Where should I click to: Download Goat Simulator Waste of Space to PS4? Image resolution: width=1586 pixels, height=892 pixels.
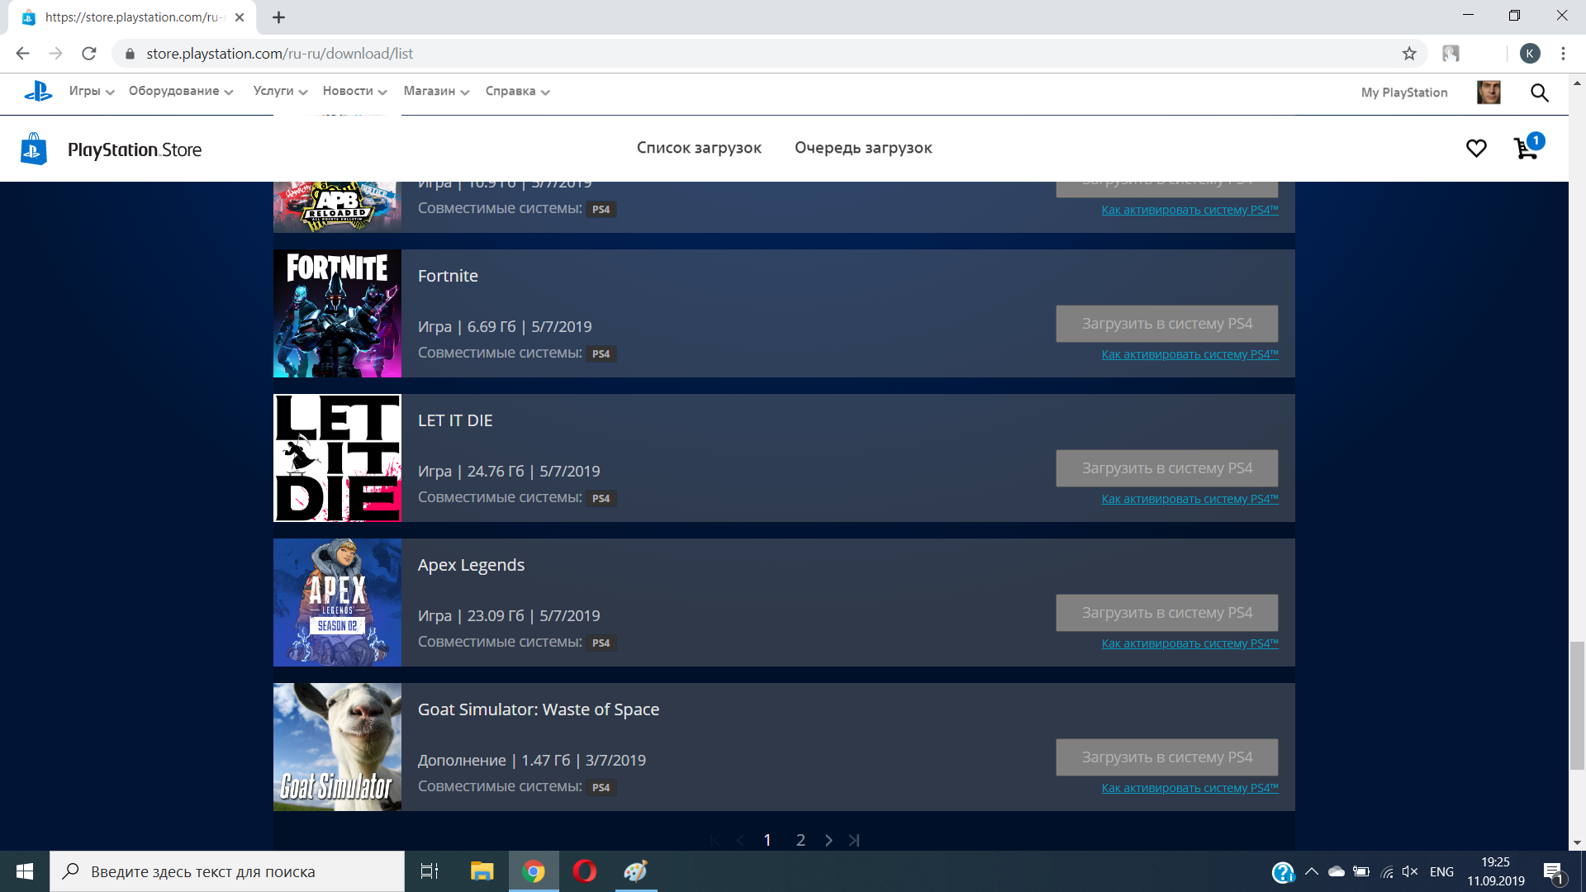click(x=1166, y=757)
